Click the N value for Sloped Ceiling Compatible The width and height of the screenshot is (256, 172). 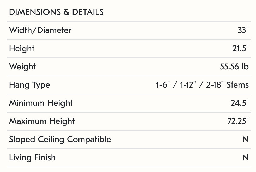(x=245, y=140)
